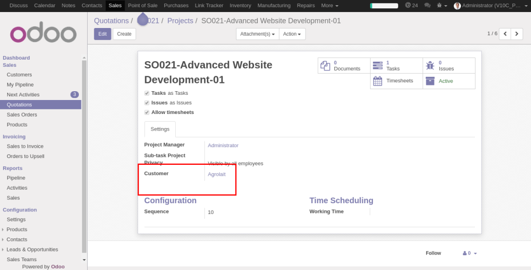The height and width of the screenshot is (270, 531).
Task: Follow this project
Action: coord(434,253)
